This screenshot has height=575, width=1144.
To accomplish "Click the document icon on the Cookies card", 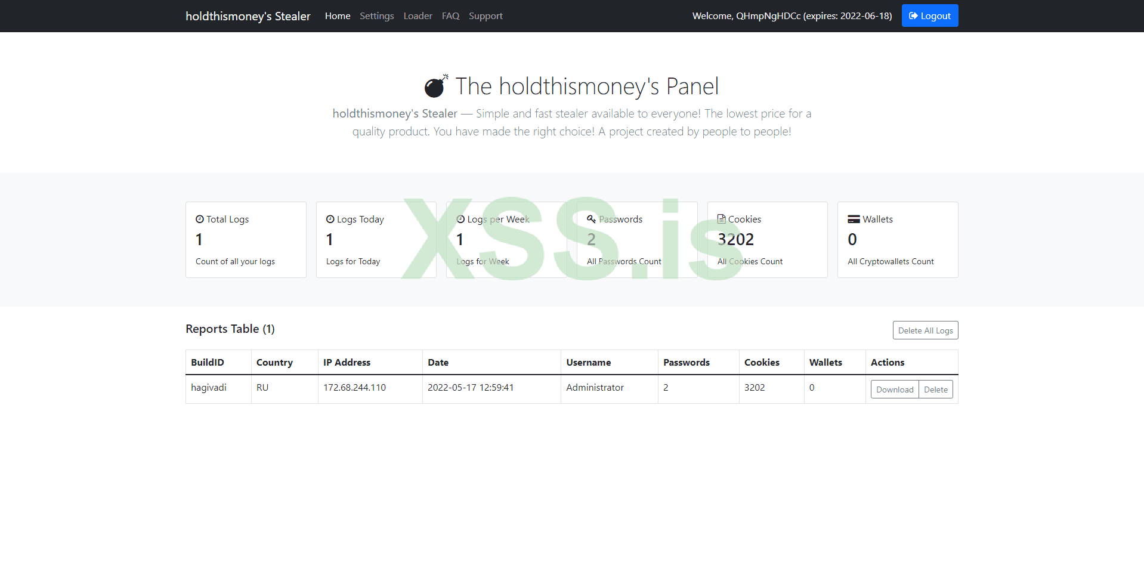I will pos(722,219).
